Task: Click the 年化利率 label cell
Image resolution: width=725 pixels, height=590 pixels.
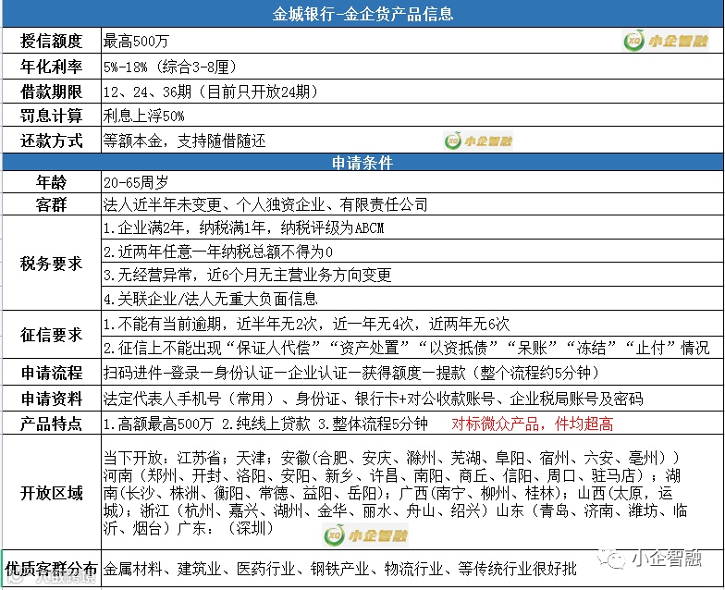Action: point(52,67)
